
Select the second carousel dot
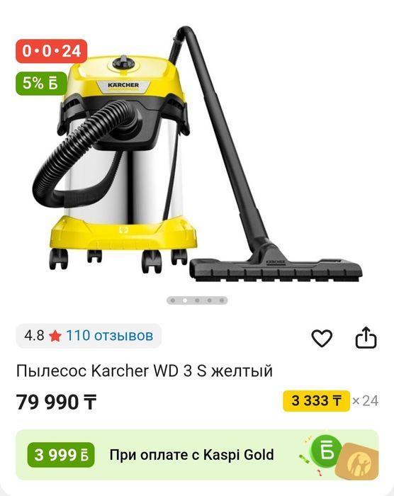coord(185,300)
